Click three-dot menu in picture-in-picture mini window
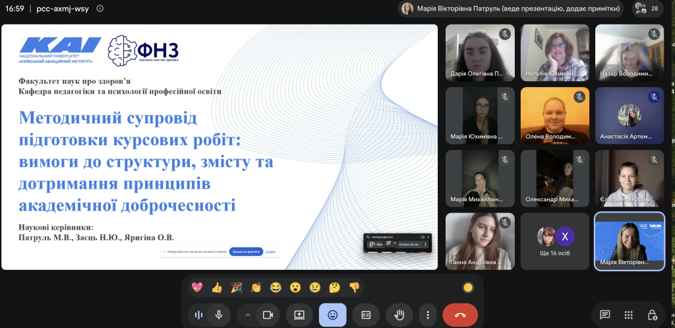This screenshot has height=328, width=675. 426,244
